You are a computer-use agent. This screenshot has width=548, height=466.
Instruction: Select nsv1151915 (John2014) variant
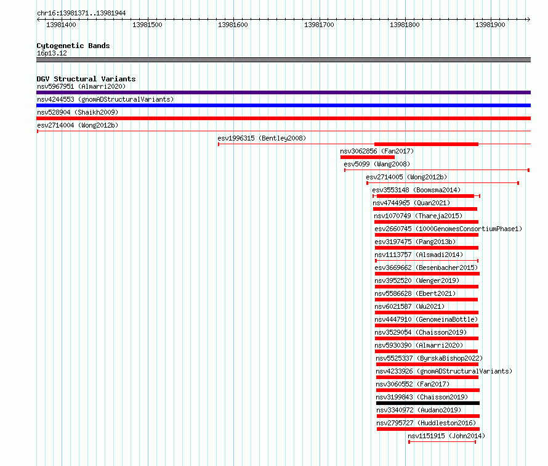(x=446, y=436)
